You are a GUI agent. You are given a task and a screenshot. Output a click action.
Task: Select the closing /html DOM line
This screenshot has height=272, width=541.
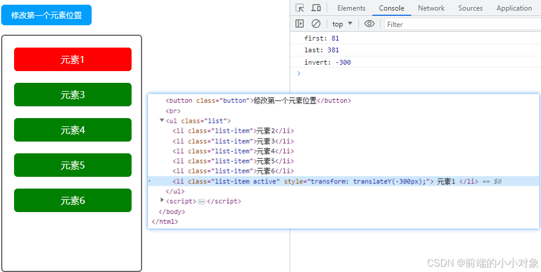[x=165, y=221]
